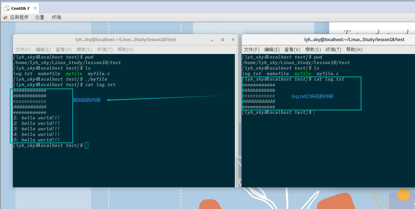The width and height of the screenshot is (415, 209).
Task: Click makefile in left terminal listing
Action: point(49,74)
